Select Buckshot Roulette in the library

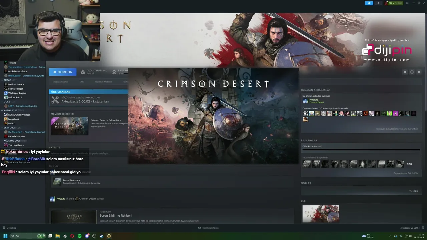[x=17, y=71]
